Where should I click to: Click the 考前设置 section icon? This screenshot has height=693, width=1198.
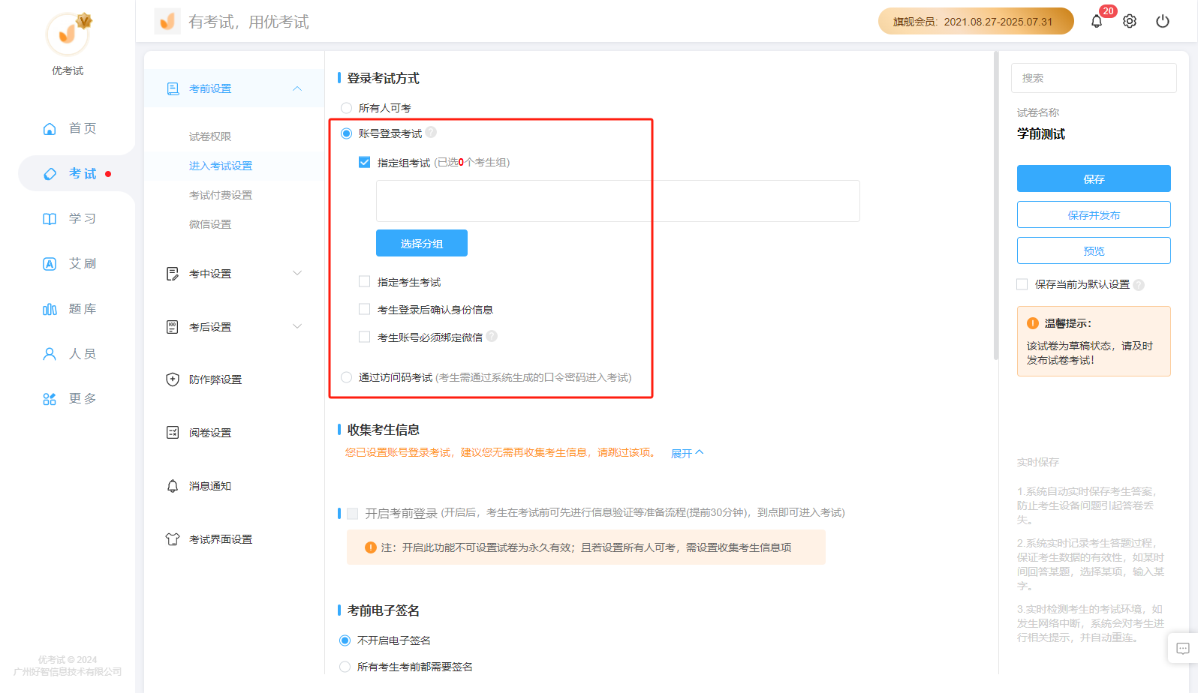click(x=173, y=88)
